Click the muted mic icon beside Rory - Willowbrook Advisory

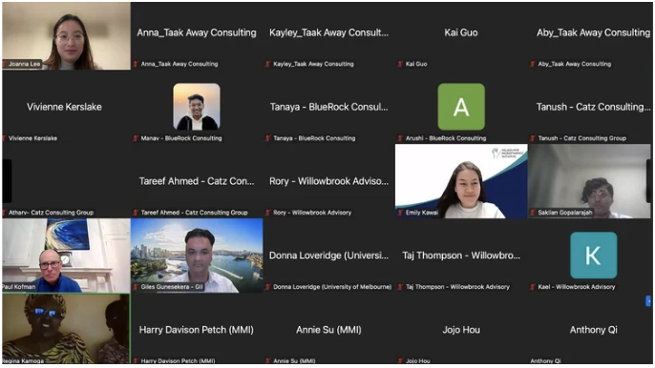tap(267, 213)
